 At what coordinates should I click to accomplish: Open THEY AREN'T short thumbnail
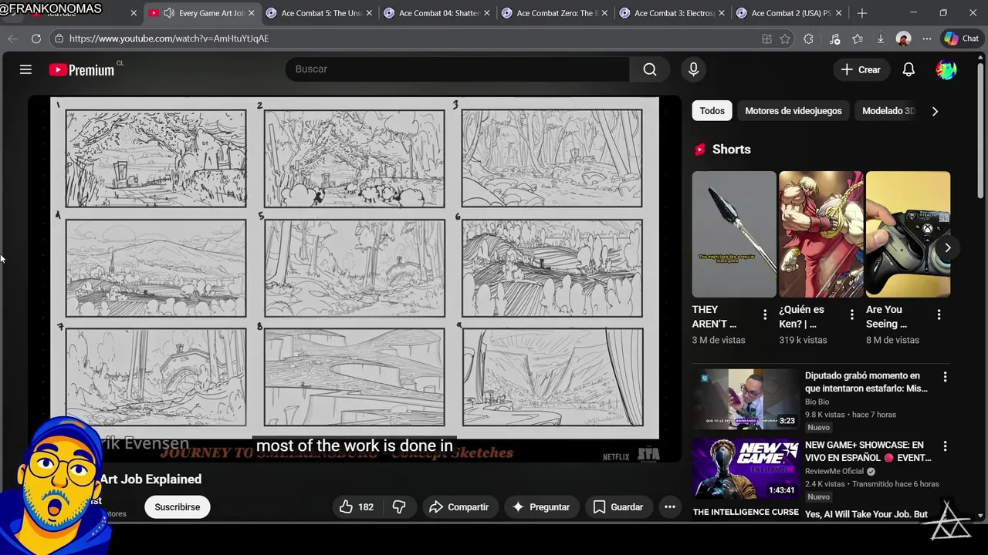734,234
